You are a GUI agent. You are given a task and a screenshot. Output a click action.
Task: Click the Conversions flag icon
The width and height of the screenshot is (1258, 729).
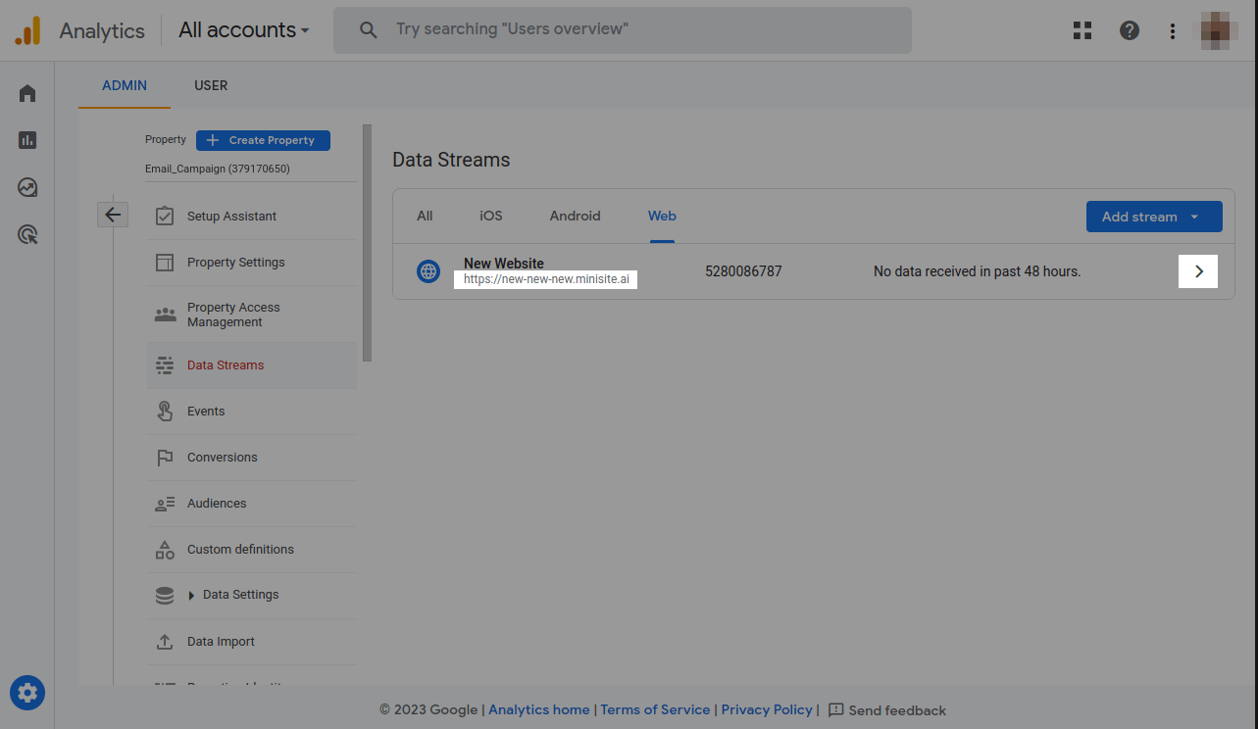point(165,458)
